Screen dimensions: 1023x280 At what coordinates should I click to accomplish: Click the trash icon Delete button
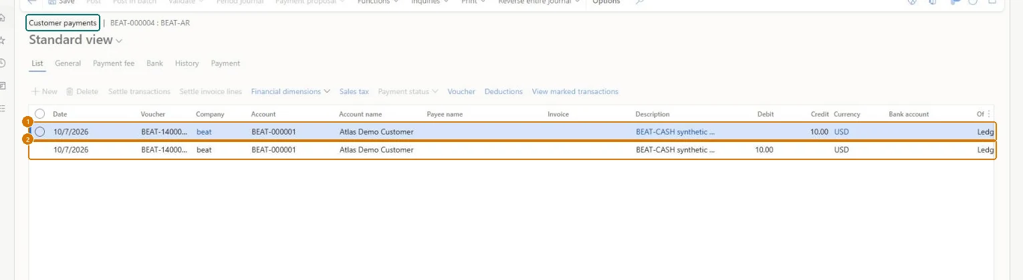coord(82,91)
